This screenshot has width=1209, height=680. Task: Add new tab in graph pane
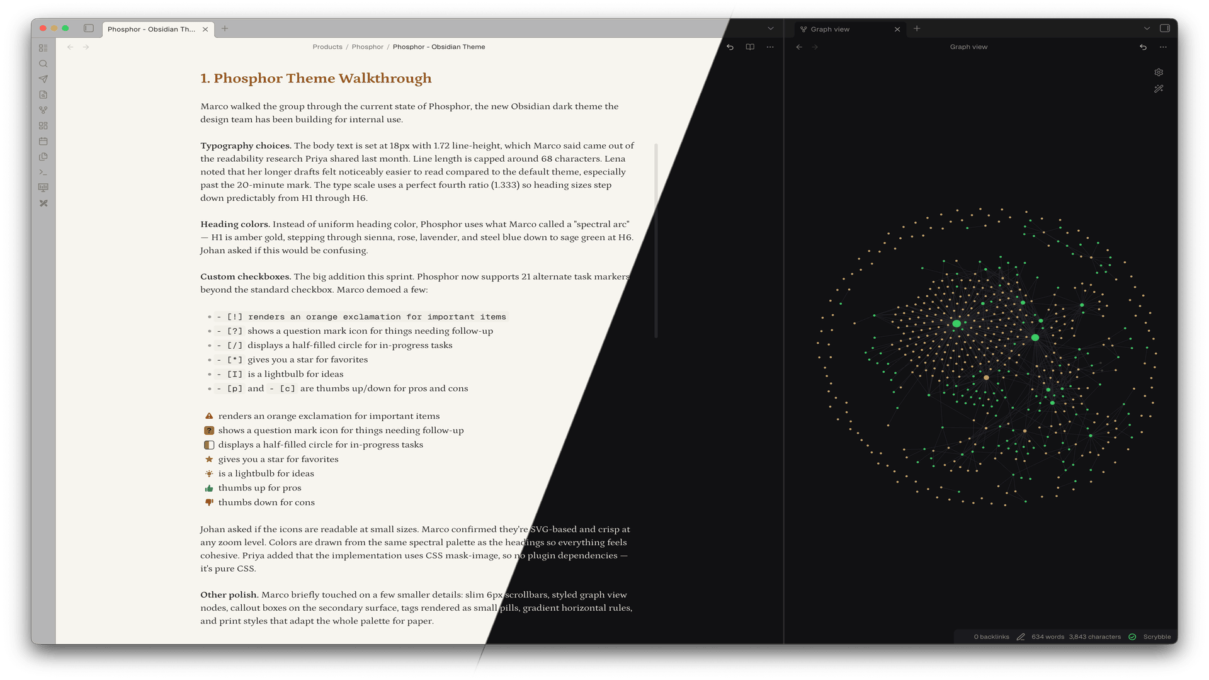point(917,28)
